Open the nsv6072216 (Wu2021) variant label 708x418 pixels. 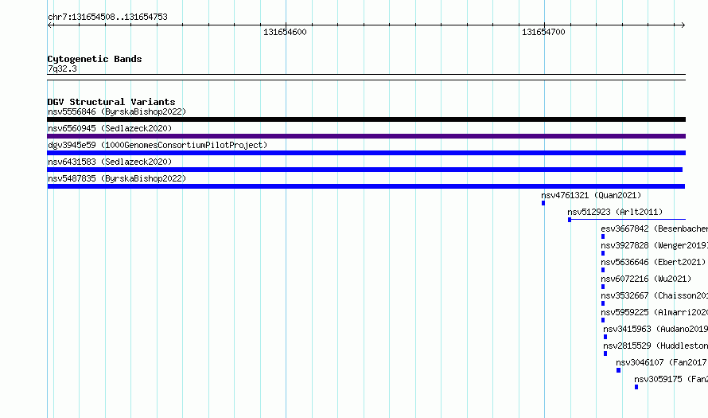click(646, 279)
